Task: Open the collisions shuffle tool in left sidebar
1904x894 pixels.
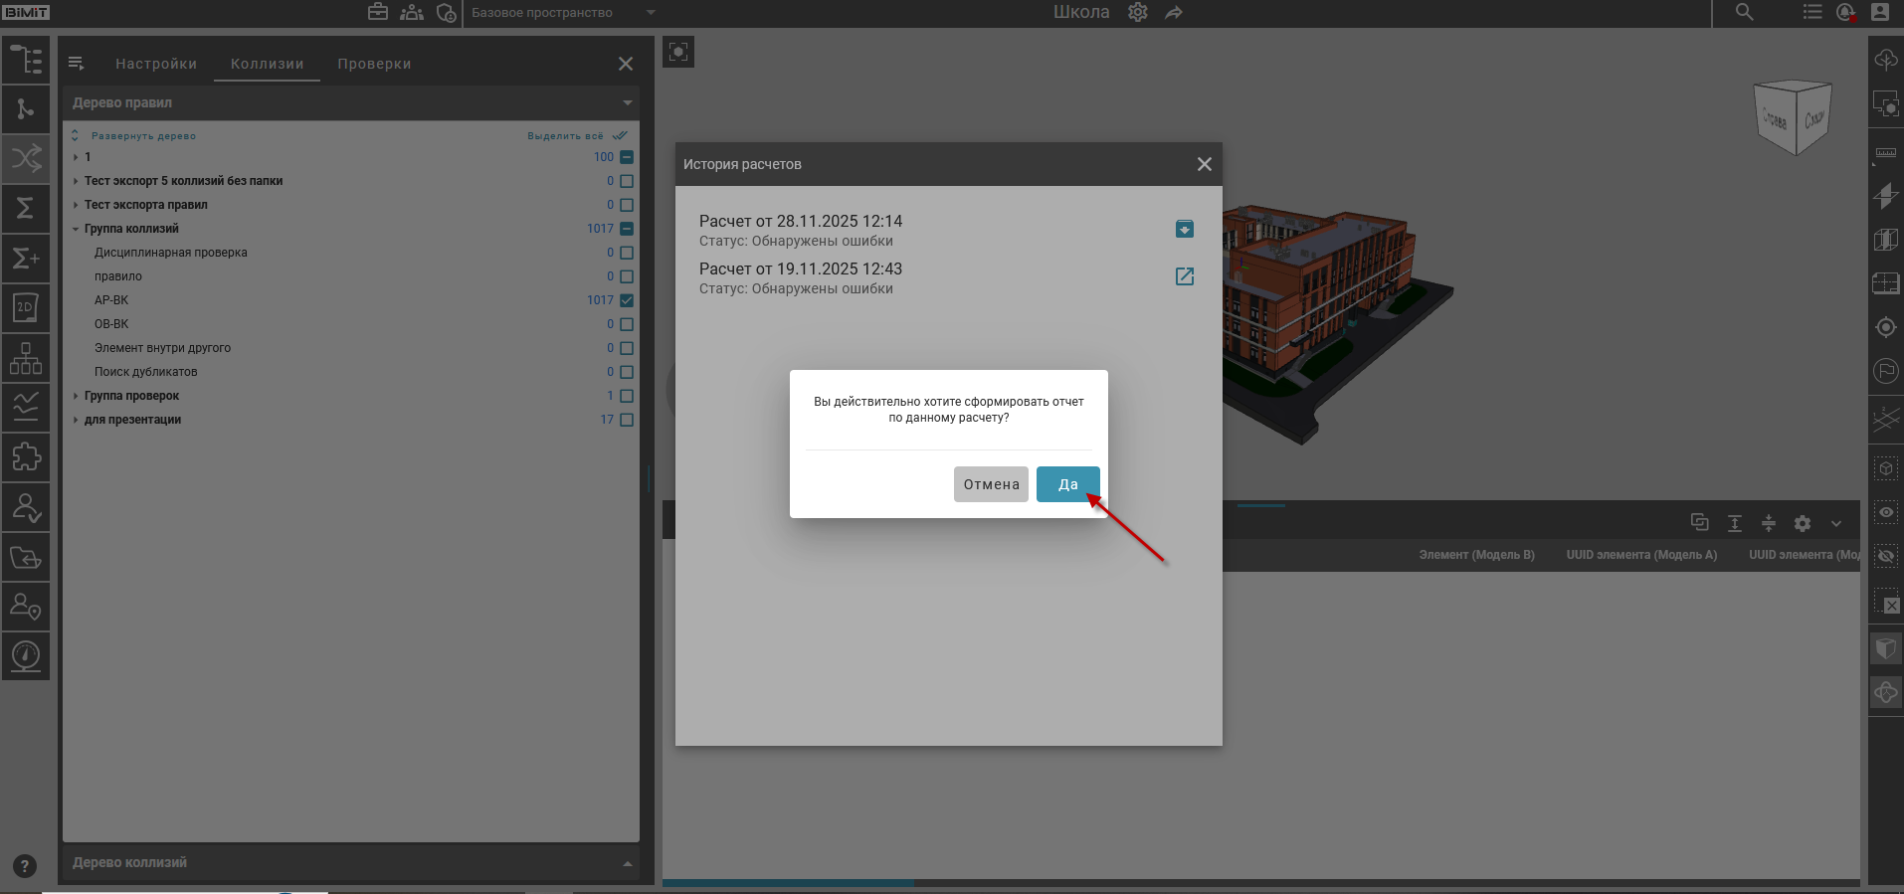Action: [26, 158]
